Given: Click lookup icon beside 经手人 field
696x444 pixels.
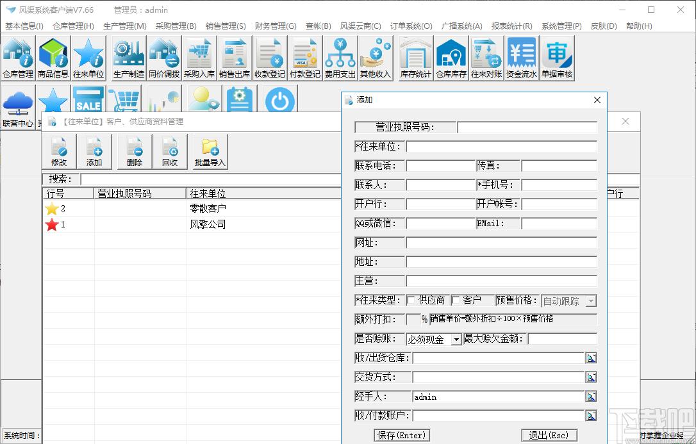Looking at the screenshot, I should [x=591, y=396].
